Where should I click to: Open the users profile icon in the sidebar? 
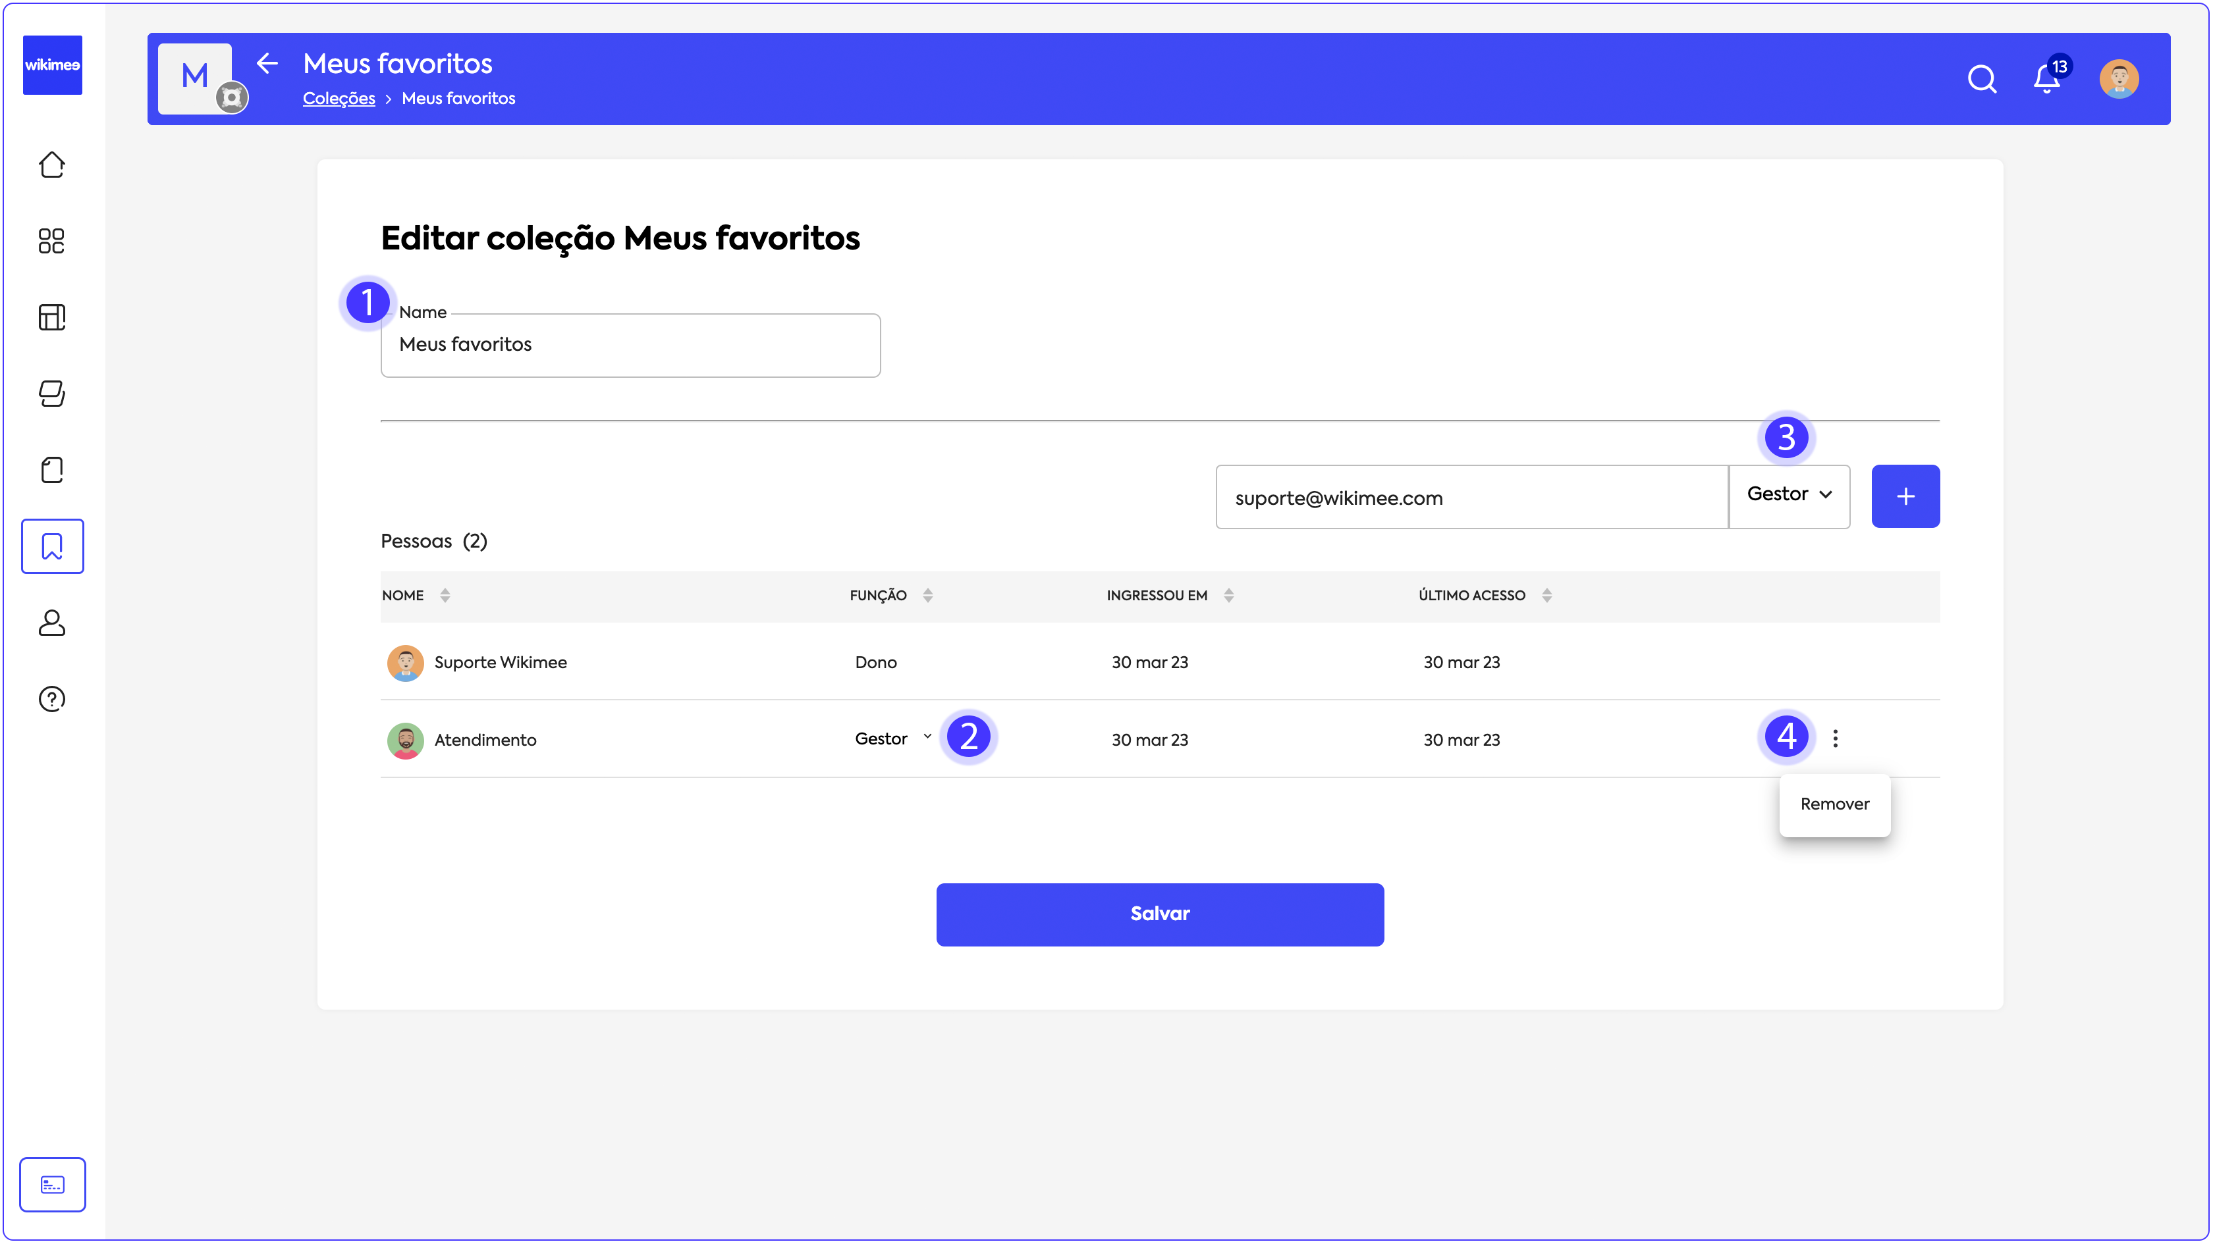pos(51,623)
